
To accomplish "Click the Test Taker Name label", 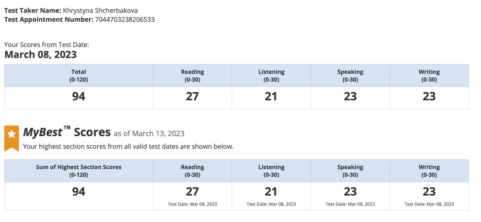I will [x=33, y=11].
